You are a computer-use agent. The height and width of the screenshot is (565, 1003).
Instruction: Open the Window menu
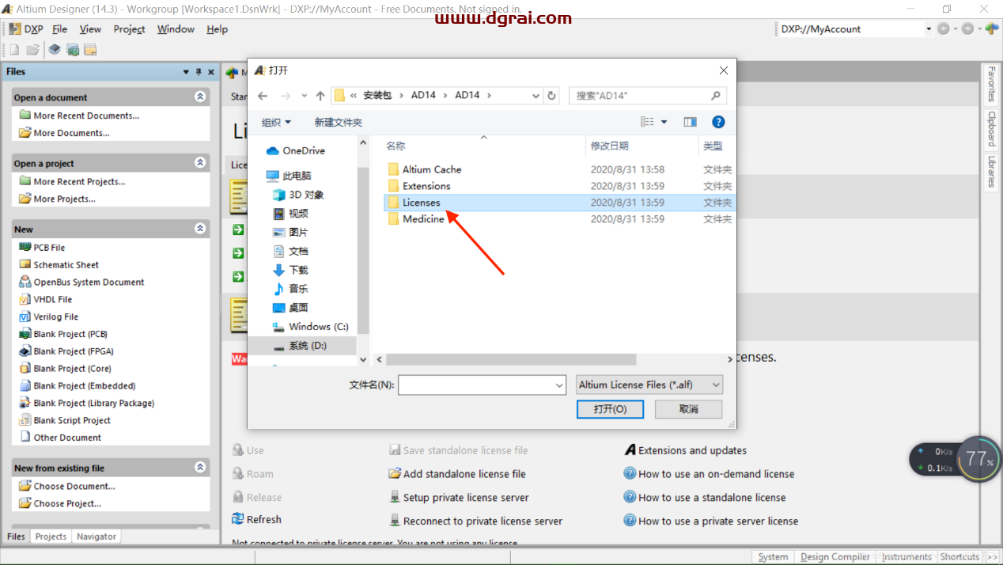coord(176,29)
